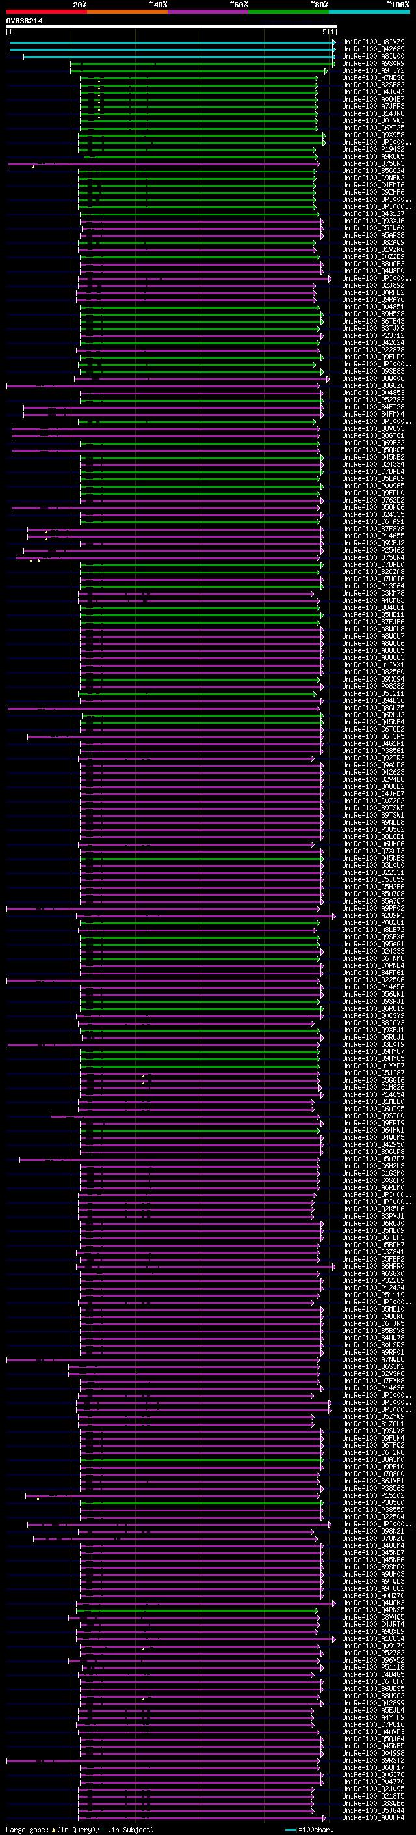416x1835 pixels.
Task: Click the purple alignment bar of UniRef100_Q75QN3
Action: coord(164,164)
